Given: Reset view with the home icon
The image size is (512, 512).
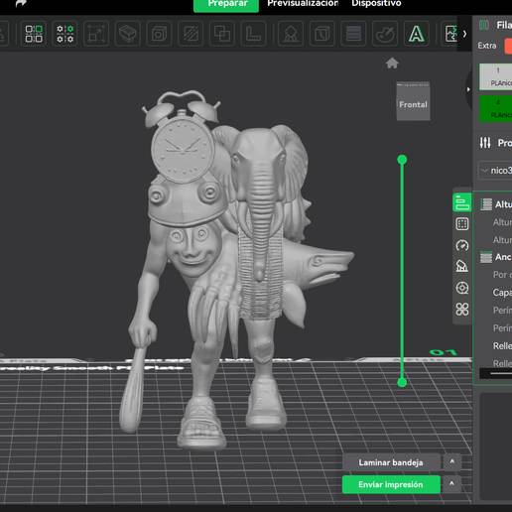Looking at the screenshot, I should tap(392, 63).
